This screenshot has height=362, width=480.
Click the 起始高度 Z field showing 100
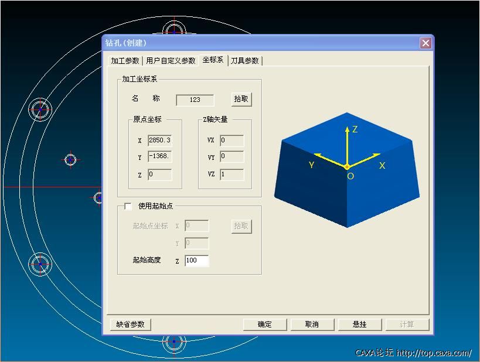click(x=197, y=261)
